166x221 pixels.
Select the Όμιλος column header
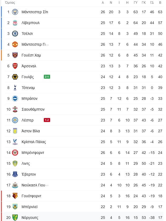coord(10,3)
